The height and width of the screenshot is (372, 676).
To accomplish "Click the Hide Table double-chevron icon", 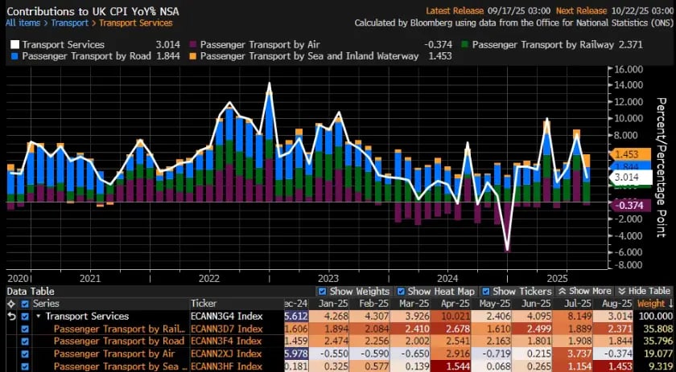I will (x=622, y=291).
